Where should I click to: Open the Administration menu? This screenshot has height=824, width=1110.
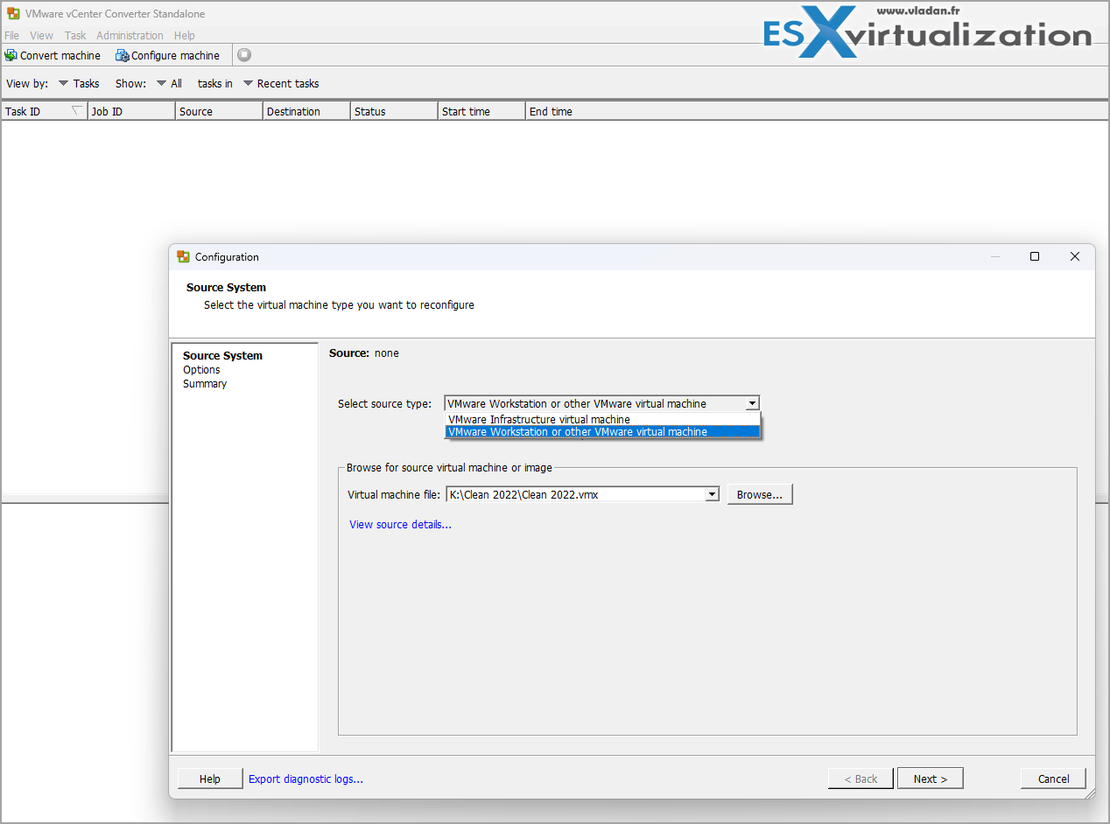[130, 35]
